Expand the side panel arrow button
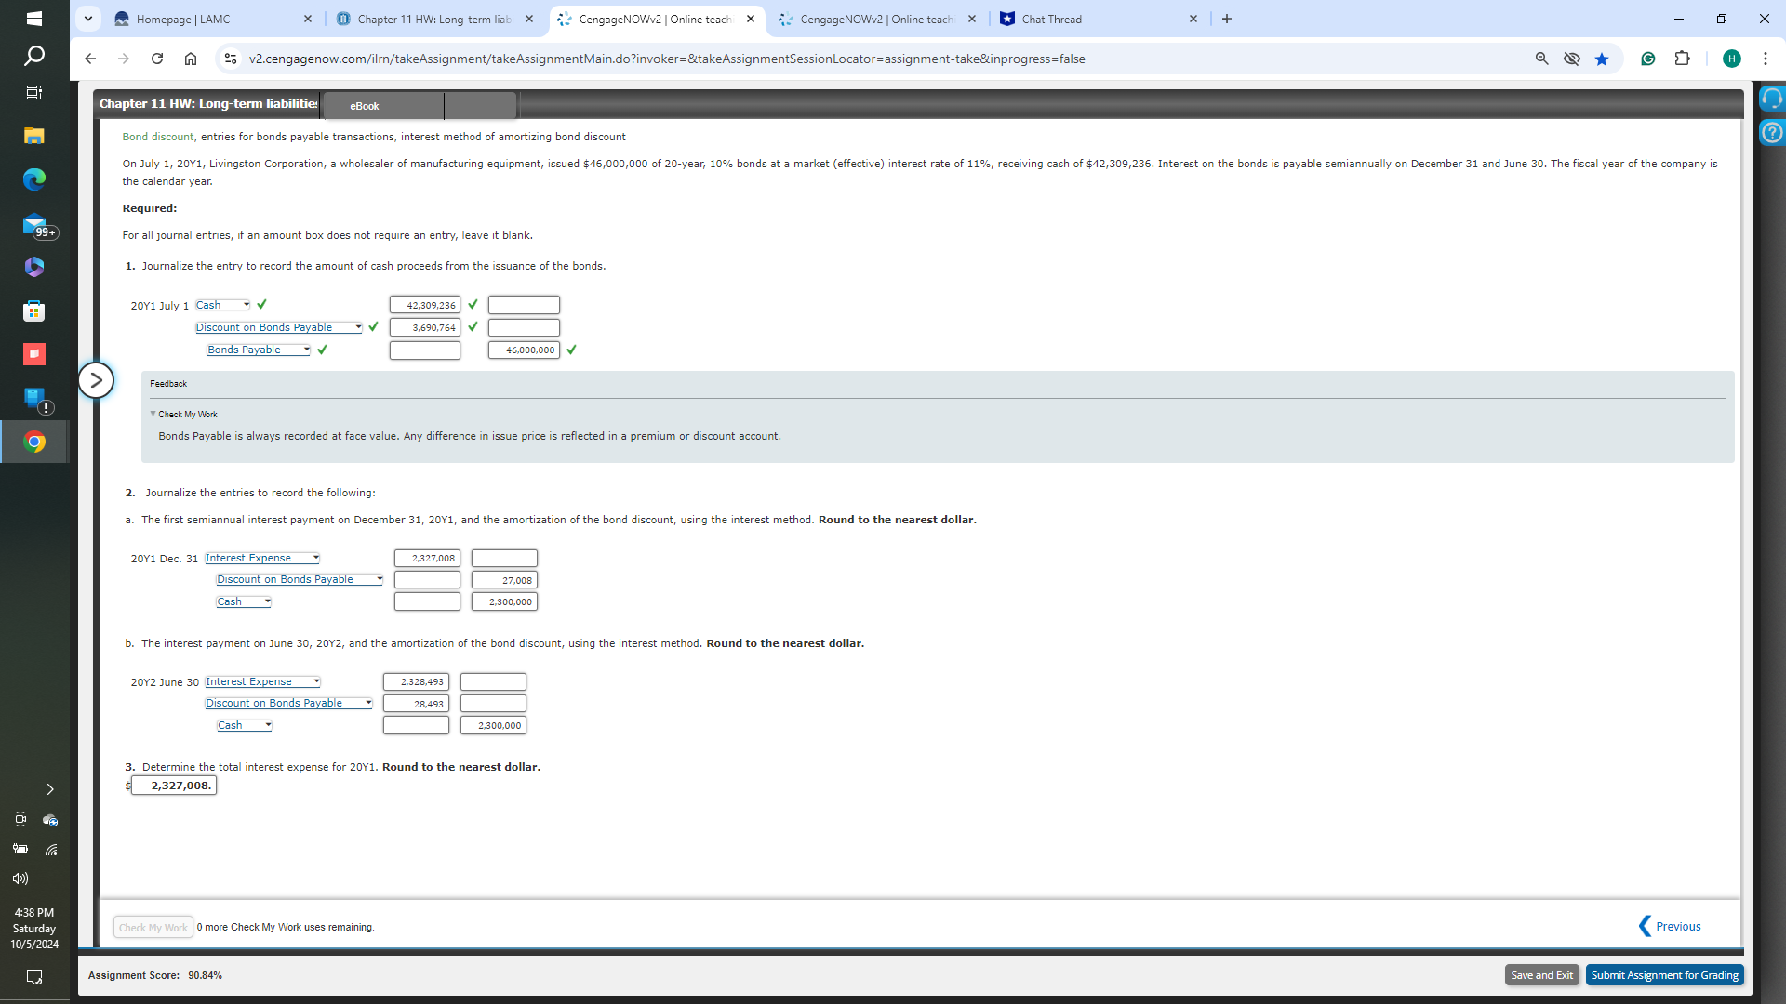Screen dimensions: 1786x1004 click(96, 380)
